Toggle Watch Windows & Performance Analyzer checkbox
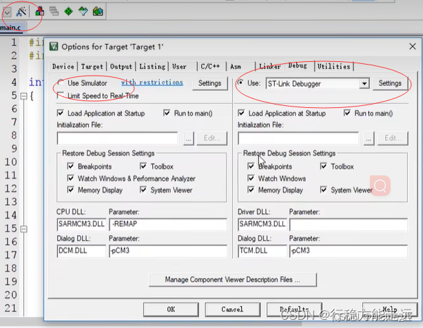Viewport: 423px width, 328px height. pyautogui.click(x=70, y=178)
